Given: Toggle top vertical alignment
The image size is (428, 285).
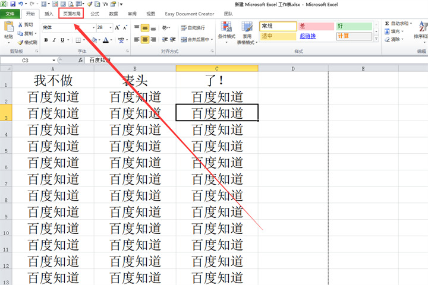Looking at the screenshot, I should pos(137,27).
